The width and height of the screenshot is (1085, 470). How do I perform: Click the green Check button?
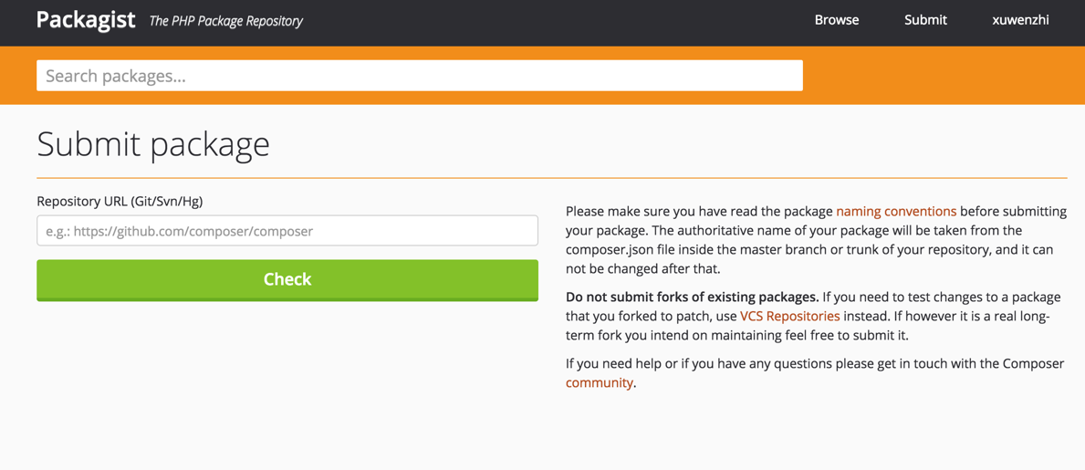click(x=287, y=279)
